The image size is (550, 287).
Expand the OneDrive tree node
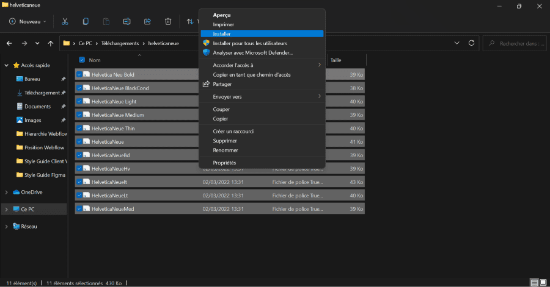6,193
